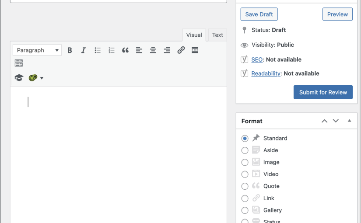Select the Aside post format

pos(245,150)
